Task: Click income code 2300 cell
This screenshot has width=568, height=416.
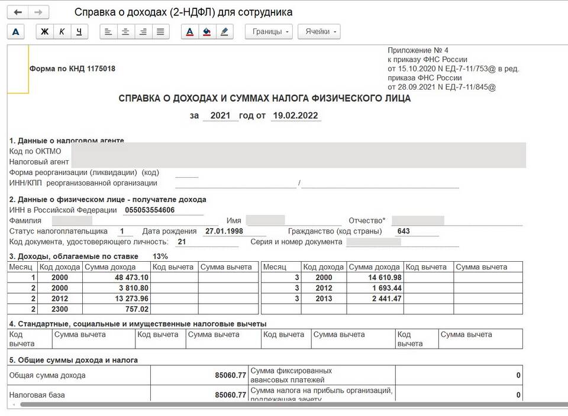Action: [x=60, y=309]
